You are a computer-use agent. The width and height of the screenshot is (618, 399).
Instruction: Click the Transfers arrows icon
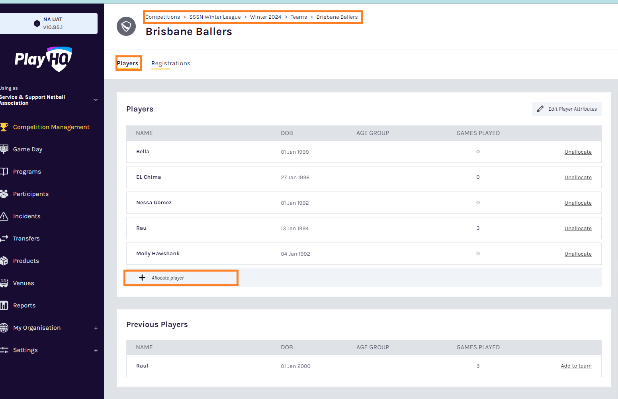(x=4, y=238)
